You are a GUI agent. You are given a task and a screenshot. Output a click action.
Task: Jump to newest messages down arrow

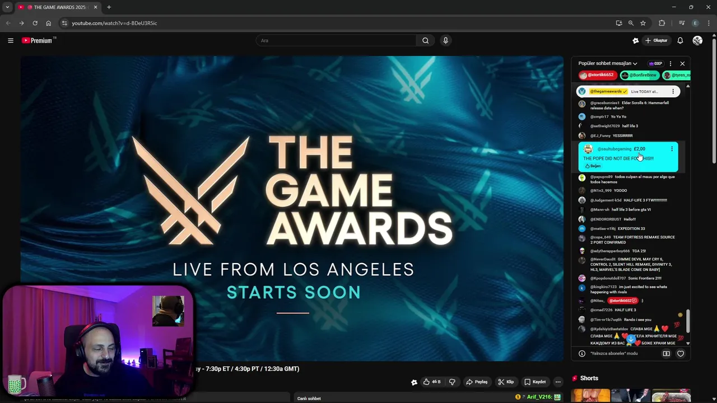click(631, 339)
